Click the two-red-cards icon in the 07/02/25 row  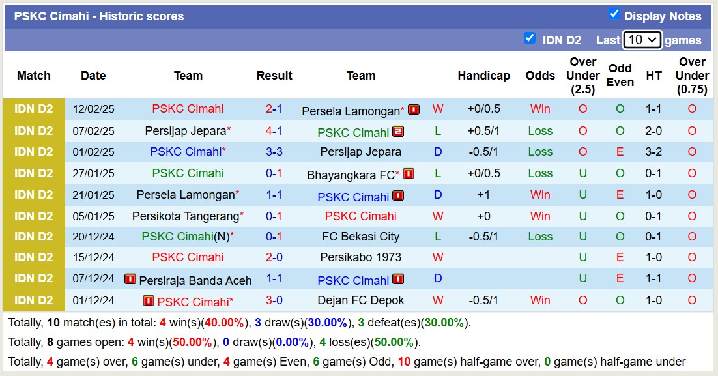(398, 132)
